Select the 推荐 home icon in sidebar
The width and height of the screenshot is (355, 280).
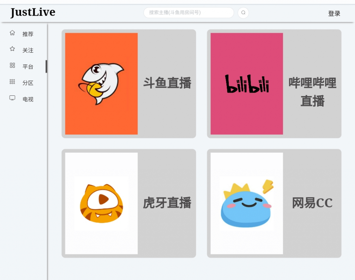(x=12, y=33)
